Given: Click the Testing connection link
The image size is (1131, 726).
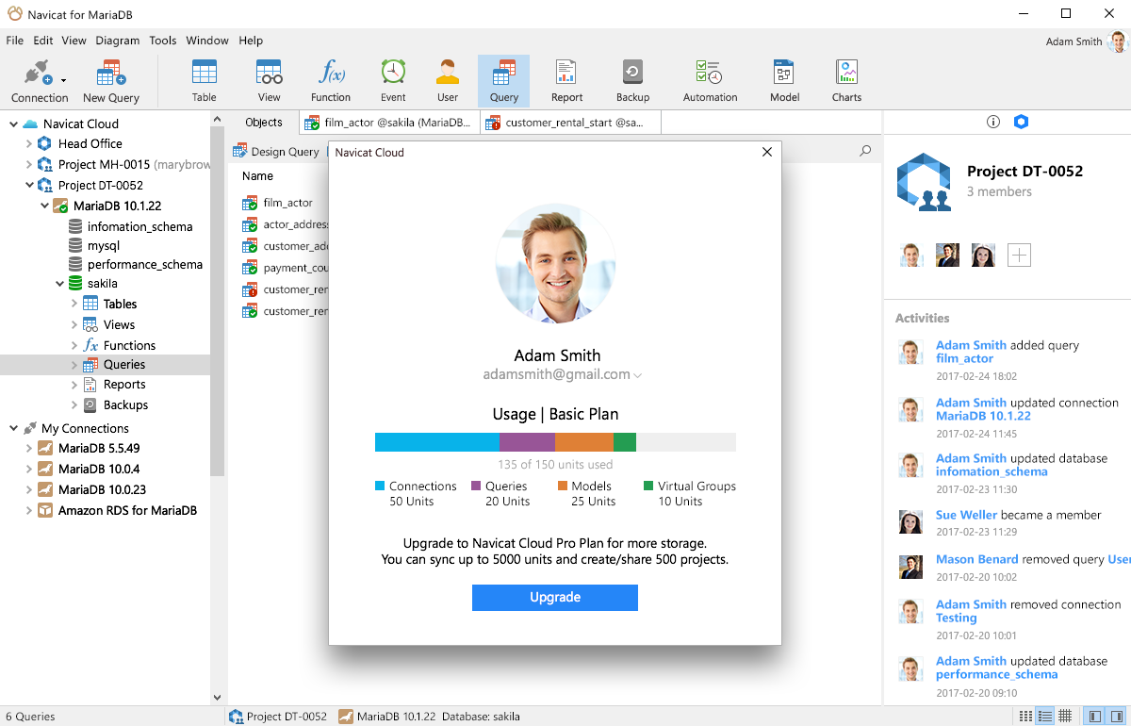Looking at the screenshot, I should (x=956, y=618).
